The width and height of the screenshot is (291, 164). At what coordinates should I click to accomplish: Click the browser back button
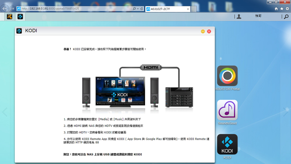[4, 8]
